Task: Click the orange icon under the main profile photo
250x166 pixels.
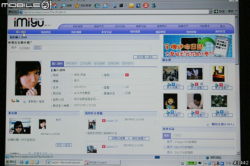Action: tap(13, 101)
